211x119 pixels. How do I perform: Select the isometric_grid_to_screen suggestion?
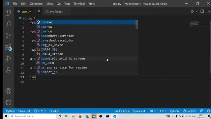[x=86, y=59]
